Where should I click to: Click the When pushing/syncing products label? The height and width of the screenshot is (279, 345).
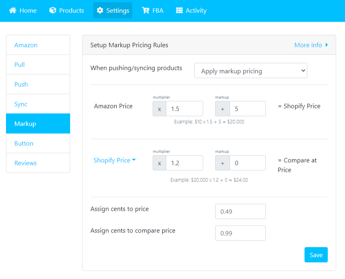coord(136,68)
